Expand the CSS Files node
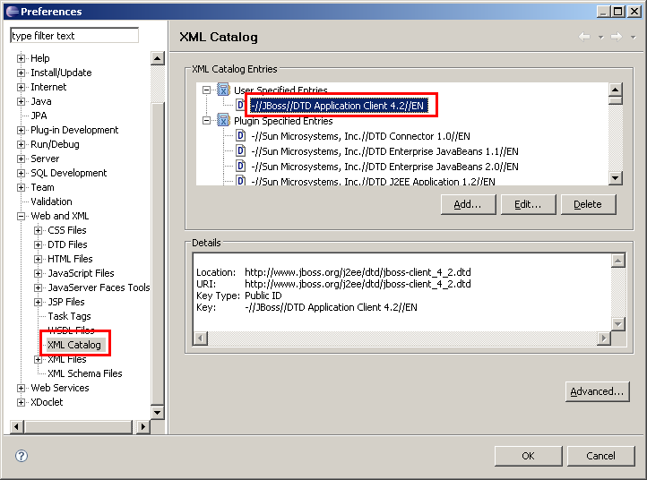The width and height of the screenshot is (647, 480). coord(38,230)
